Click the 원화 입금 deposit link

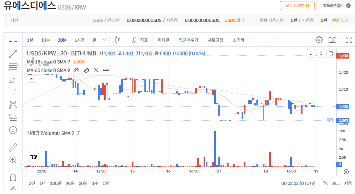(x=340, y=20)
